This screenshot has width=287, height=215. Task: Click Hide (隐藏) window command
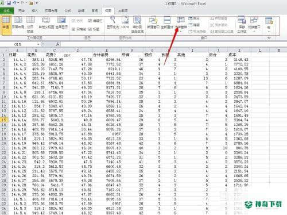click(194, 25)
